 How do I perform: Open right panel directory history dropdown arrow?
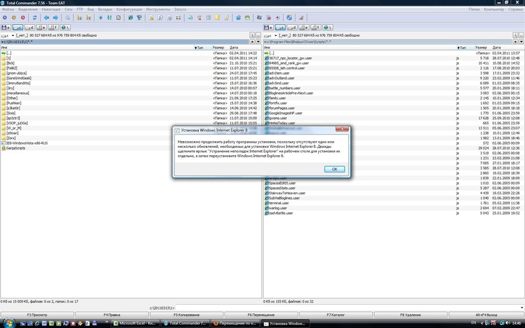click(521, 42)
